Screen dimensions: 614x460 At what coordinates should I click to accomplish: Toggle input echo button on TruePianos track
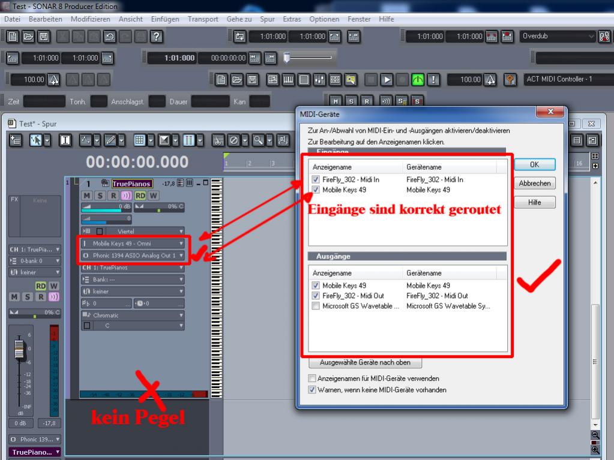(x=127, y=196)
